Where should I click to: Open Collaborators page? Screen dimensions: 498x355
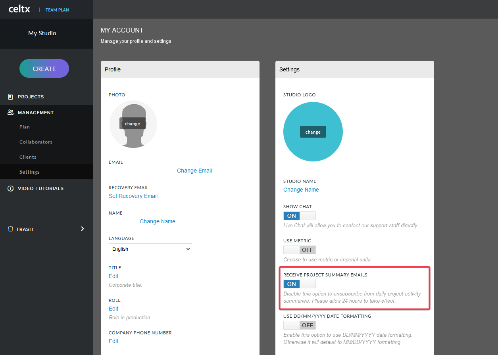[x=36, y=142]
